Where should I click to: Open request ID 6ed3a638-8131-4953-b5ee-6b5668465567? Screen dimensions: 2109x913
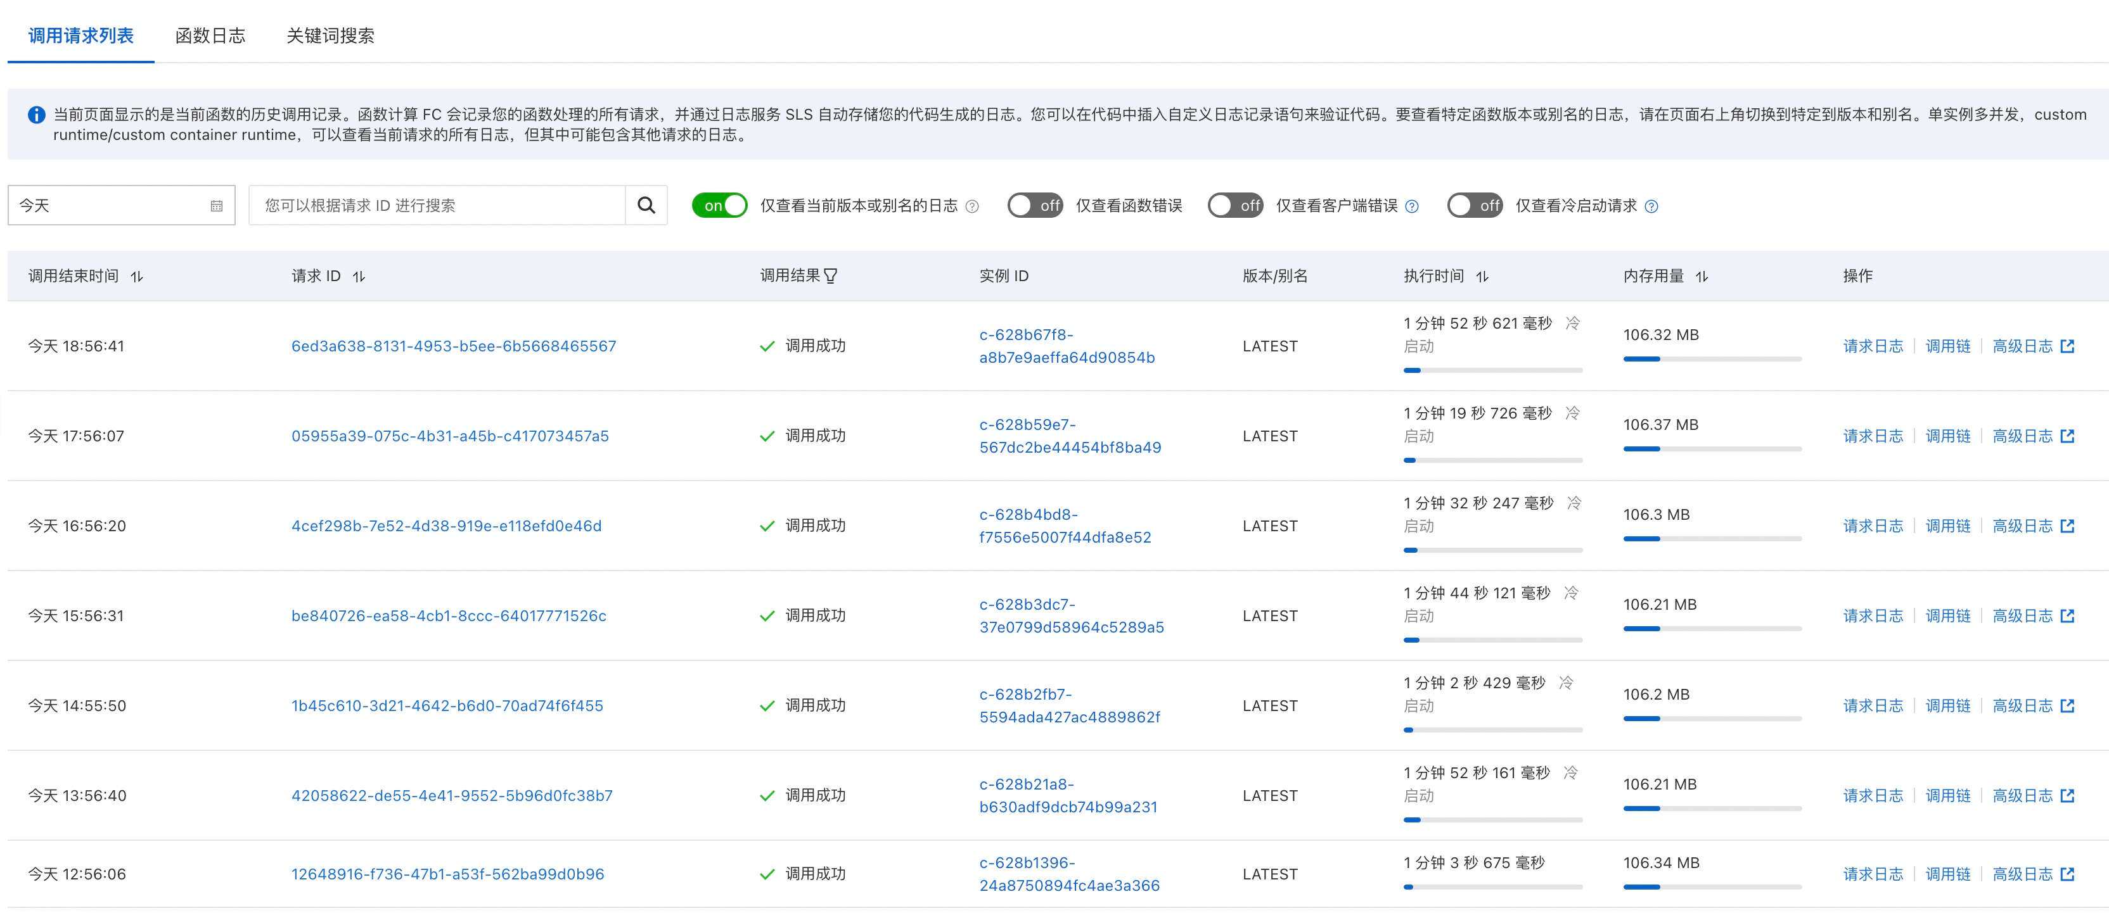click(454, 346)
